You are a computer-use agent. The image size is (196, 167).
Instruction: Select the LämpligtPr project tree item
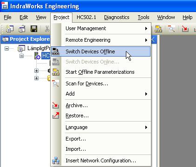coord(39,48)
